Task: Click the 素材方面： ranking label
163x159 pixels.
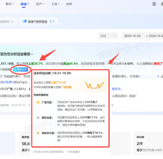Action: coord(47,118)
